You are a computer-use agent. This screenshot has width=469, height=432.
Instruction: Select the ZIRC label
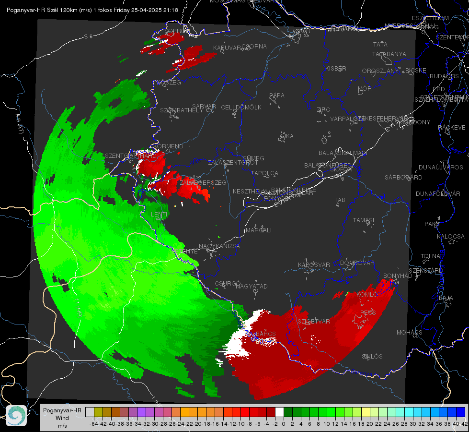tap(323, 110)
